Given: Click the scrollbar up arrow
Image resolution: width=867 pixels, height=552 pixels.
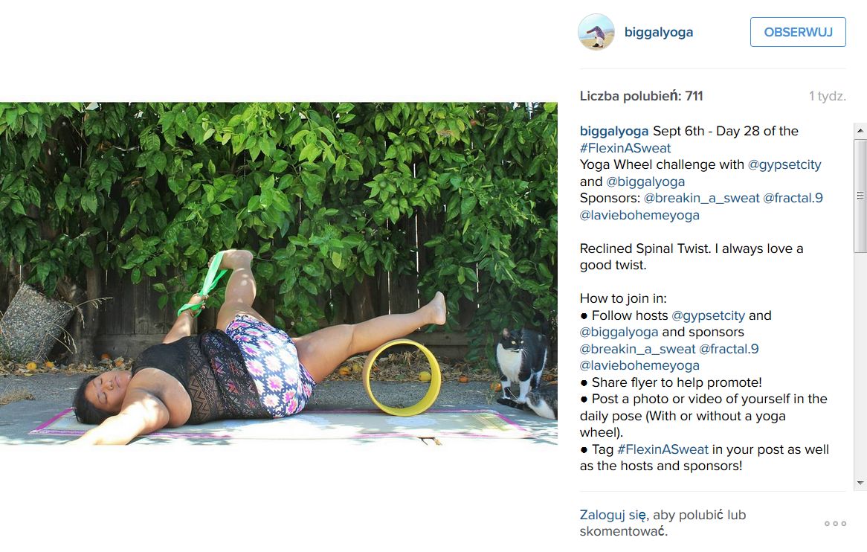Looking at the screenshot, I should pyautogui.click(x=860, y=131).
